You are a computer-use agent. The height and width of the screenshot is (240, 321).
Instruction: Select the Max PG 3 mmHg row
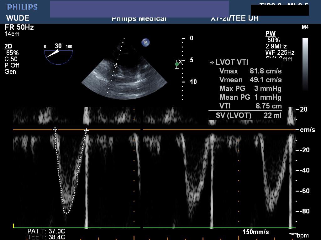click(x=250, y=88)
